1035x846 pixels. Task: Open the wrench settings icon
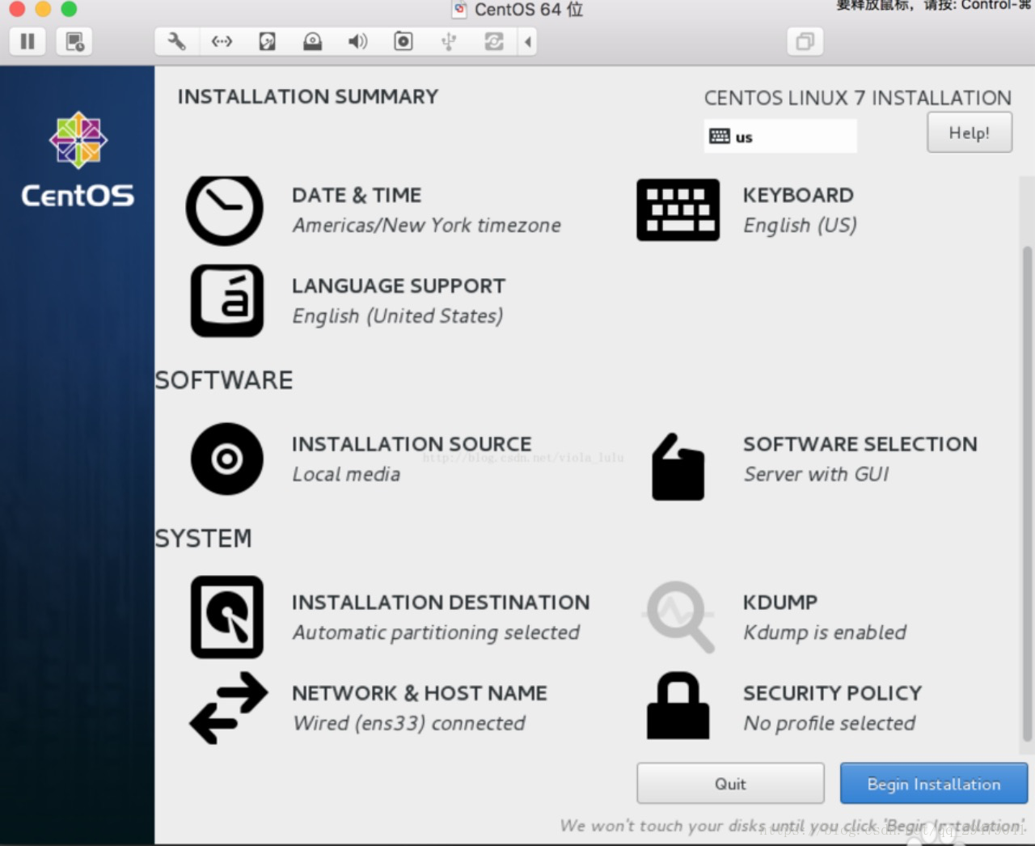point(176,41)
